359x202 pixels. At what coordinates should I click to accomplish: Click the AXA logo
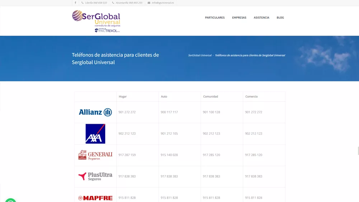[95, 134]
